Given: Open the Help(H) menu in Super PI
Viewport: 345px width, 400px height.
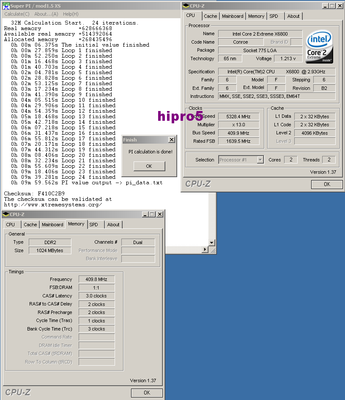Looking at the screenshot, I should tap(71, 14).
